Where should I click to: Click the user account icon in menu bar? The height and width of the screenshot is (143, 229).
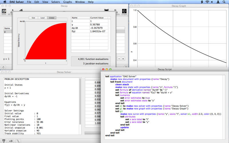(218, 2)
